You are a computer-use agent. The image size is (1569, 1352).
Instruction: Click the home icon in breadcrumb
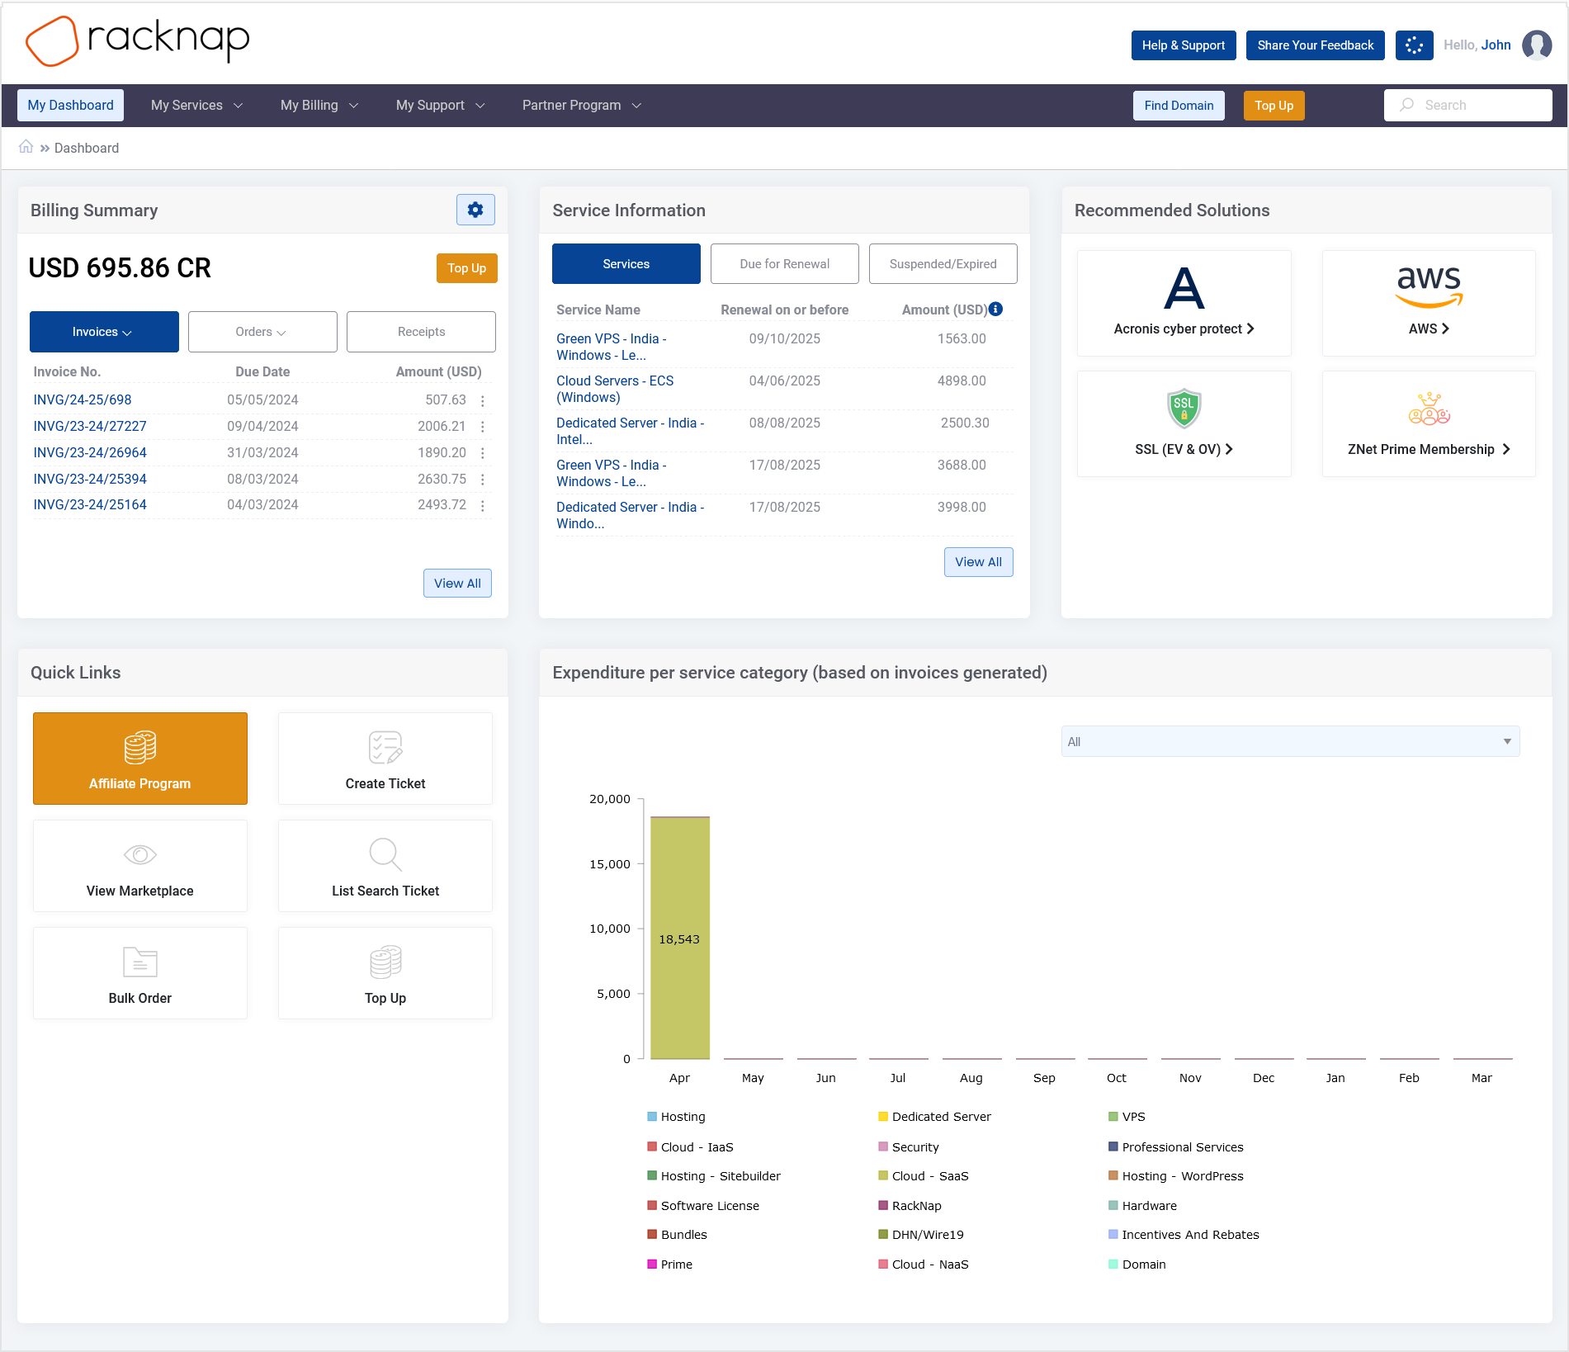pyautogui.click(x=26, y=147)
